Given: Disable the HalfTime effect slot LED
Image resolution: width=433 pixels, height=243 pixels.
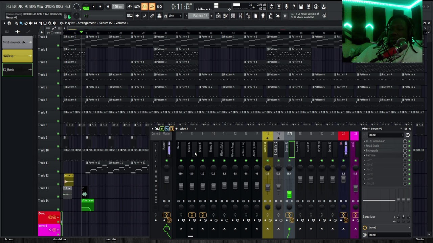Looking at the screenshot, I should pyautogui.click(x=409, y=155).
